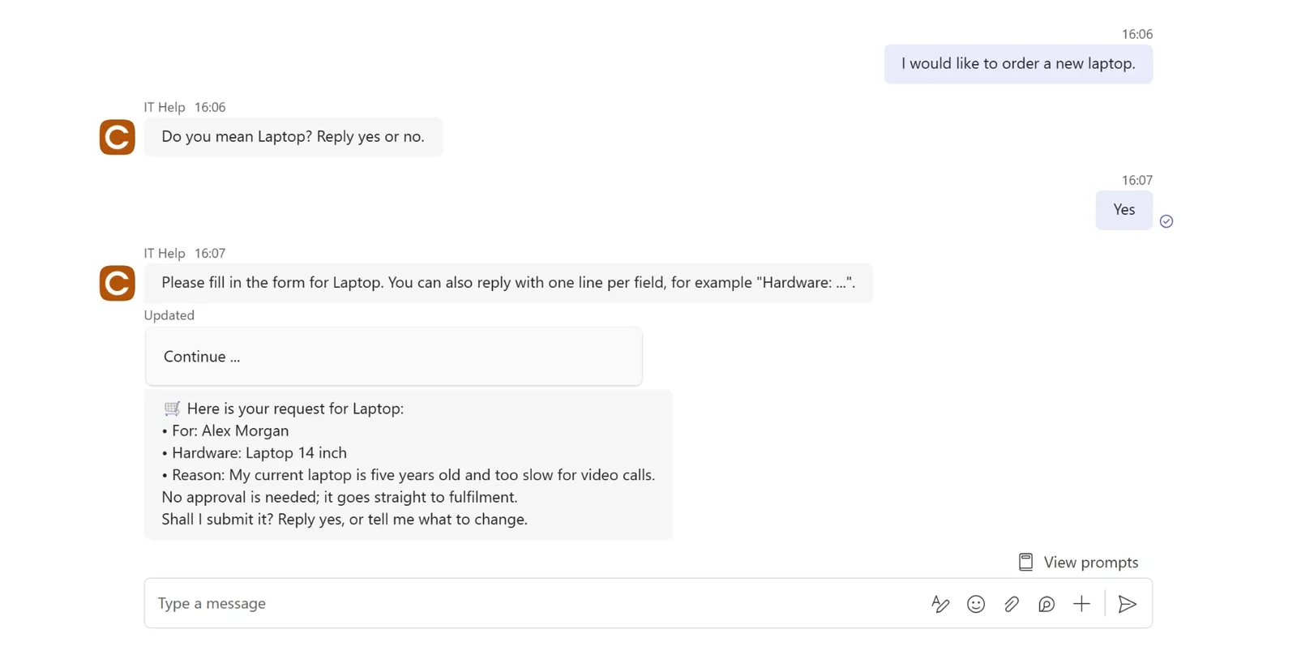
Task: Click the View prompts button
Action: (x=1078, y=562)
